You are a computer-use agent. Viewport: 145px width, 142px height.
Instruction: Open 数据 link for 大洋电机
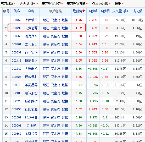point(65,69)
